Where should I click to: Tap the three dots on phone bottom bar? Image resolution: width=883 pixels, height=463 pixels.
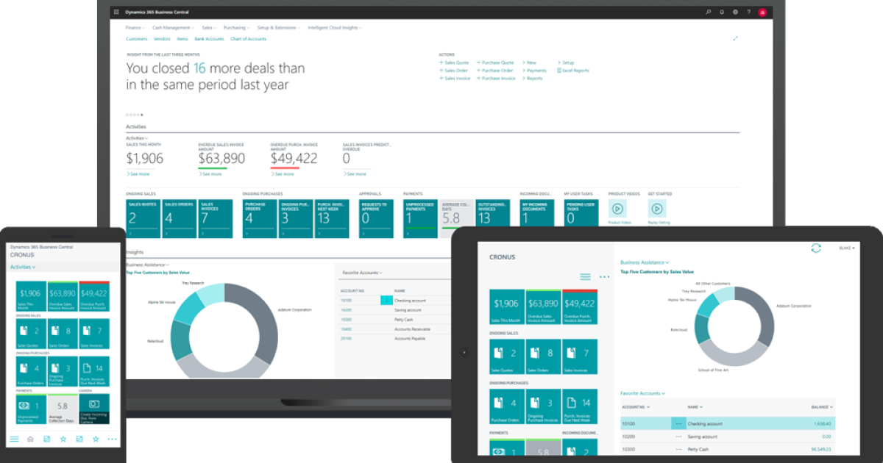pyautogui.click(x=112, y=439)
